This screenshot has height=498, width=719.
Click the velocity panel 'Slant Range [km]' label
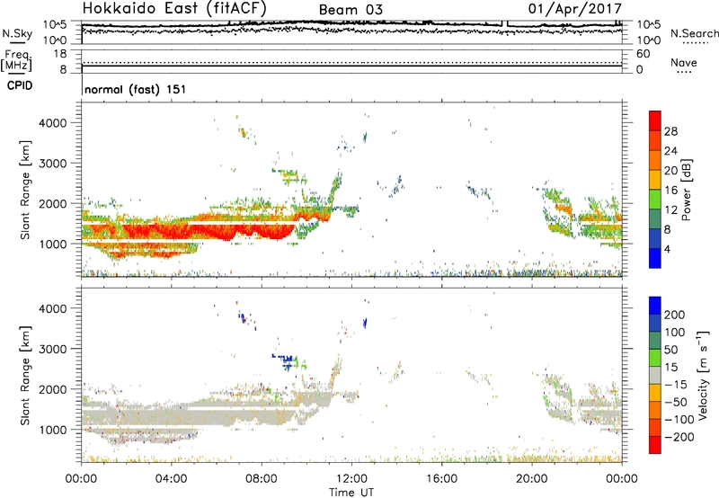[x=25, y=375]
